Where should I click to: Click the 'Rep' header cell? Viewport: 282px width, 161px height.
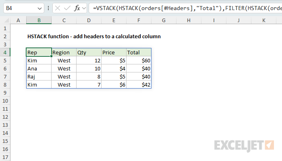(x=39, y=52)
